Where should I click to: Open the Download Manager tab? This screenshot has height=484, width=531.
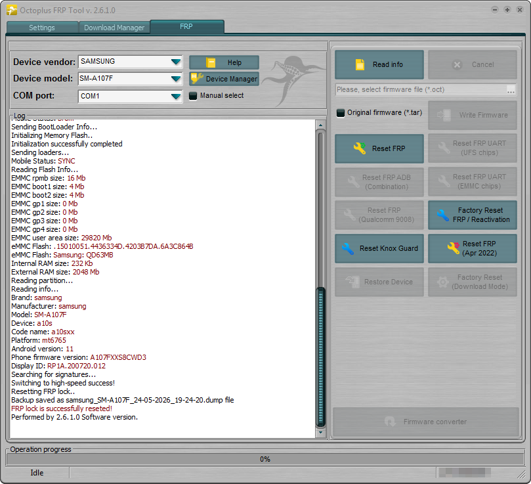tap(114, 28)
